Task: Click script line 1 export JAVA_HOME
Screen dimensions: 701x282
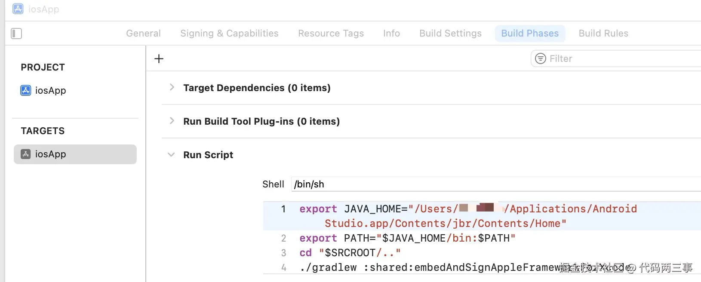Action: [482, 216]
